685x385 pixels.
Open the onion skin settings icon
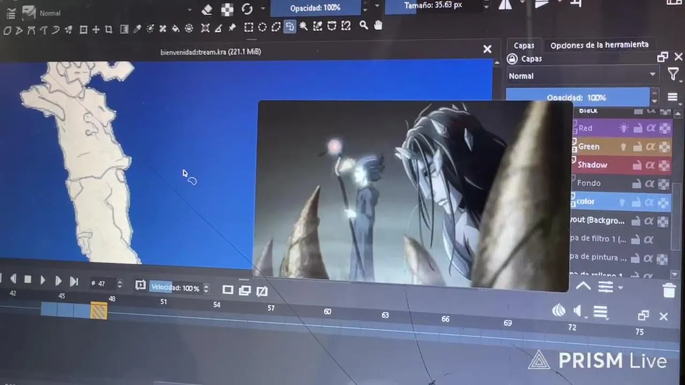click(558, 310)
